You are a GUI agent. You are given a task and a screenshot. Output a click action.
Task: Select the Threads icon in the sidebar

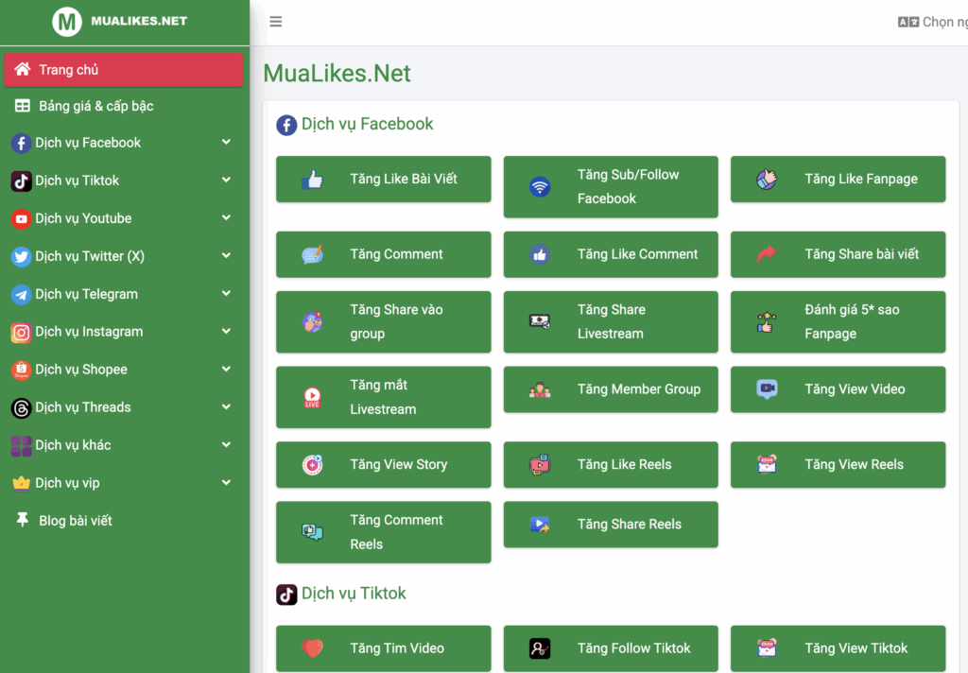point(23,407)
